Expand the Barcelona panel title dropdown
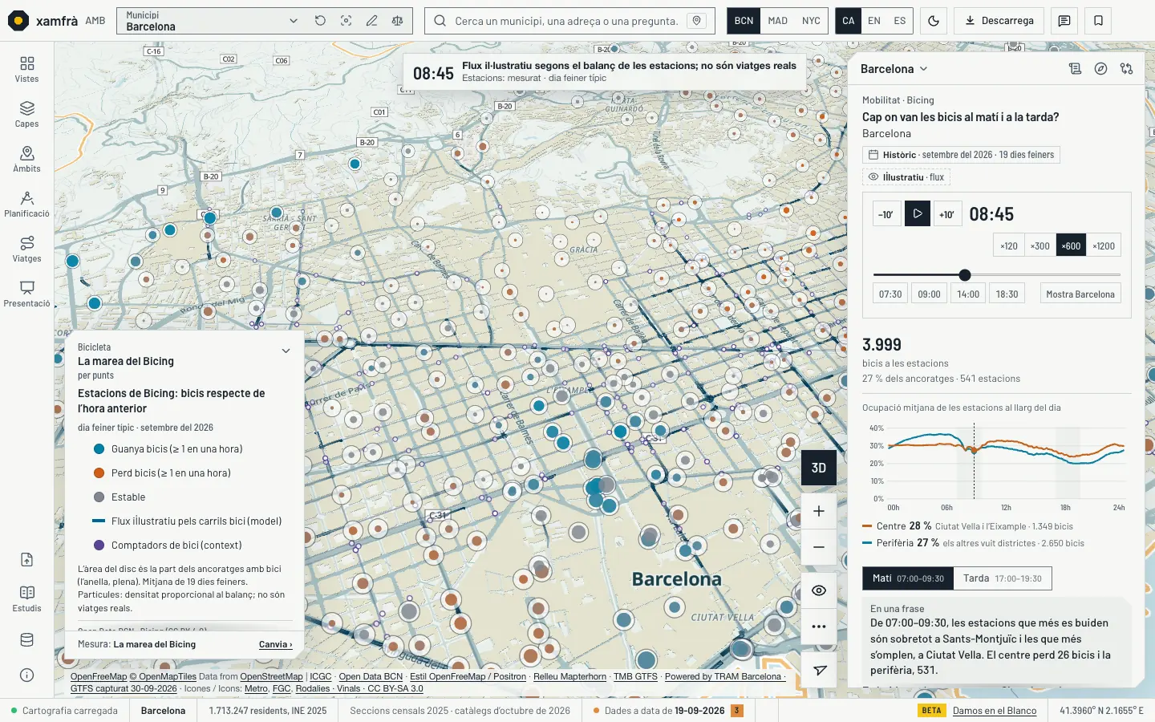This screenshot has height=722, width=1155. click(x=894, y=69)
